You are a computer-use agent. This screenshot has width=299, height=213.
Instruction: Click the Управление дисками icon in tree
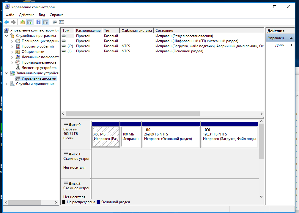click(x=18, y=78)
